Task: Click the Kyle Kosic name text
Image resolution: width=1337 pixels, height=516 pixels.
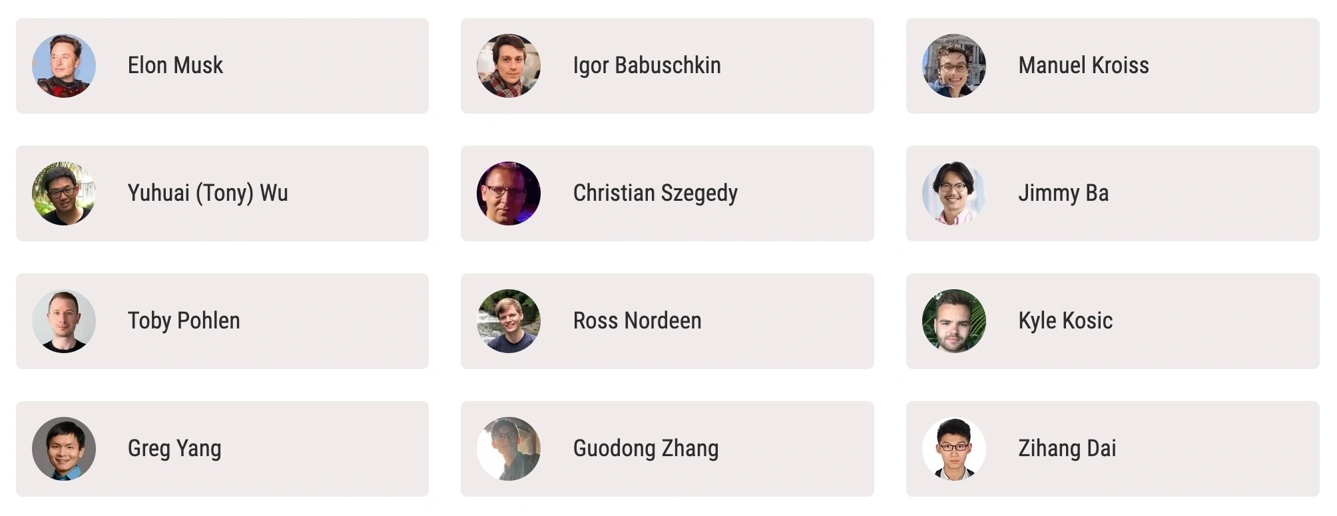Action: (1065, 321)
